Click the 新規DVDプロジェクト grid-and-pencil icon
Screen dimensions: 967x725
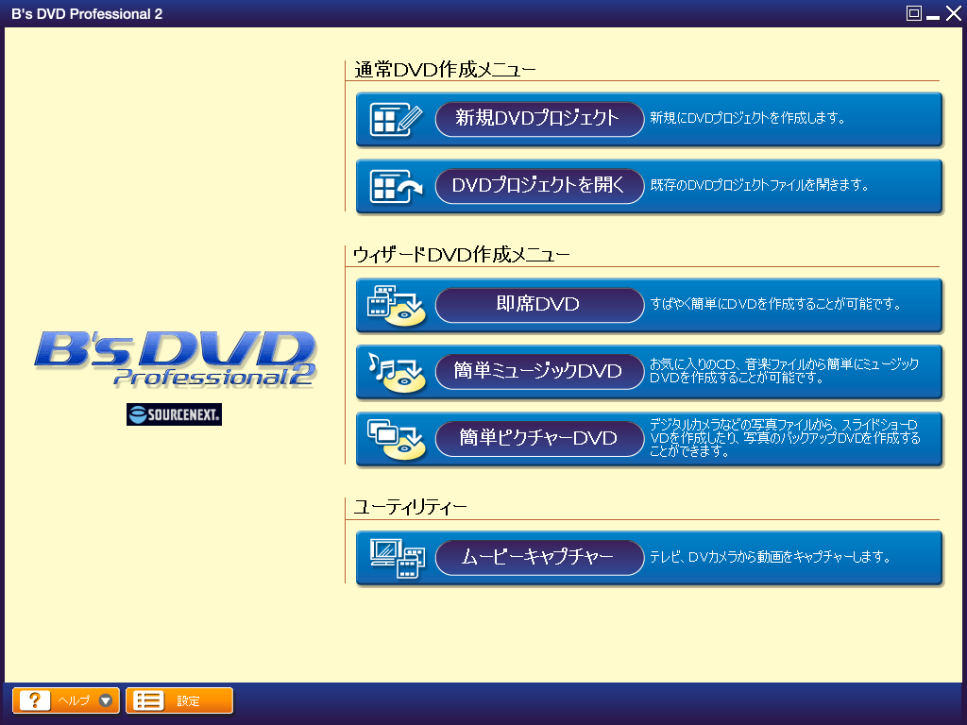396,119
